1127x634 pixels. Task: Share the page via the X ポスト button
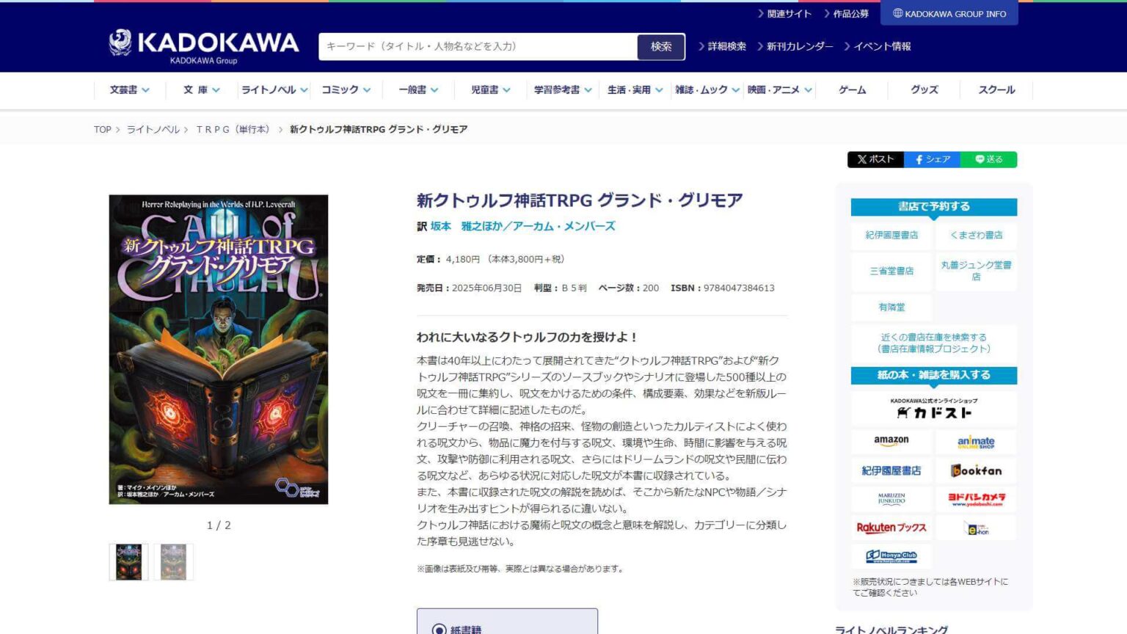pyautogui.click(x=875, y=159)
